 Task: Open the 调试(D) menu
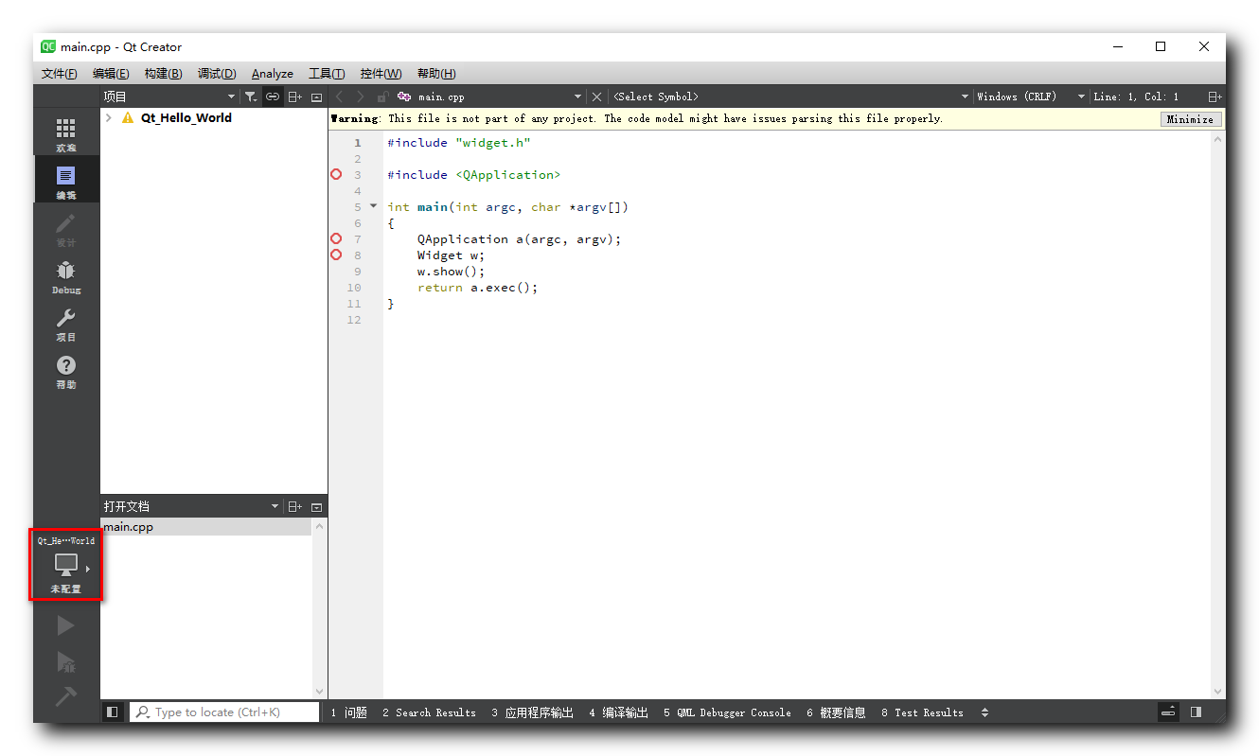pyautogui.click(x=217, y=74)
